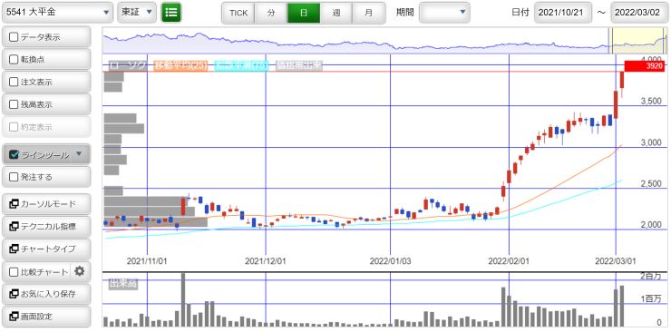Click the 3,500 price axis label
This screenshot has height=332, width=671.
click(x=650, y=101)
